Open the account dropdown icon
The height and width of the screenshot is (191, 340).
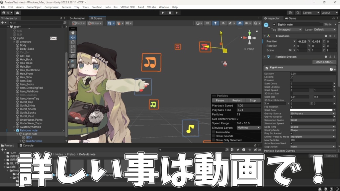(7, 13)
